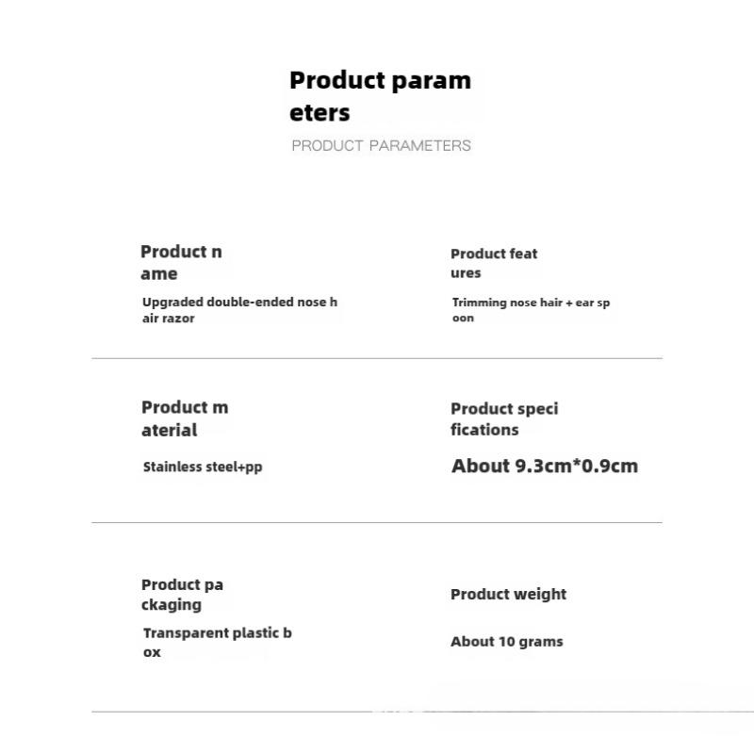Select the "Product weight" label
The height and width of the screenshot is (754, 754).
(508, 594)
